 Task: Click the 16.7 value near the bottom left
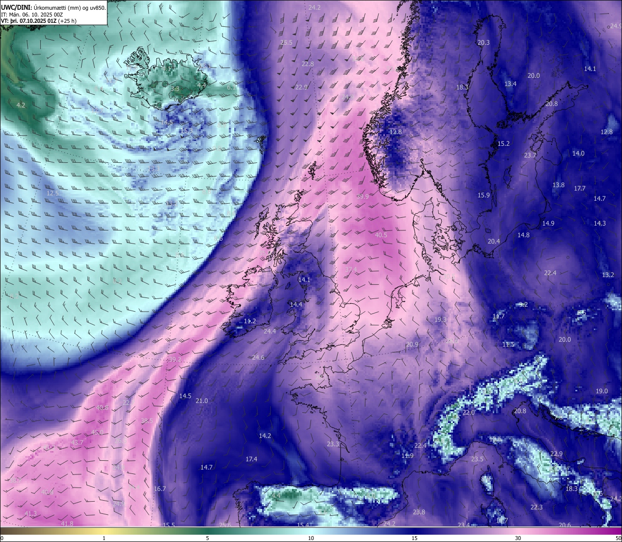pos(160,489)
